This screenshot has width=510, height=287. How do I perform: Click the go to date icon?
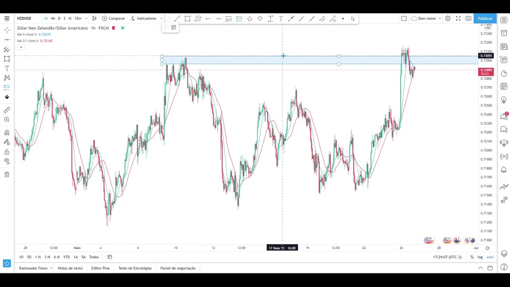[x=110, y=257]
